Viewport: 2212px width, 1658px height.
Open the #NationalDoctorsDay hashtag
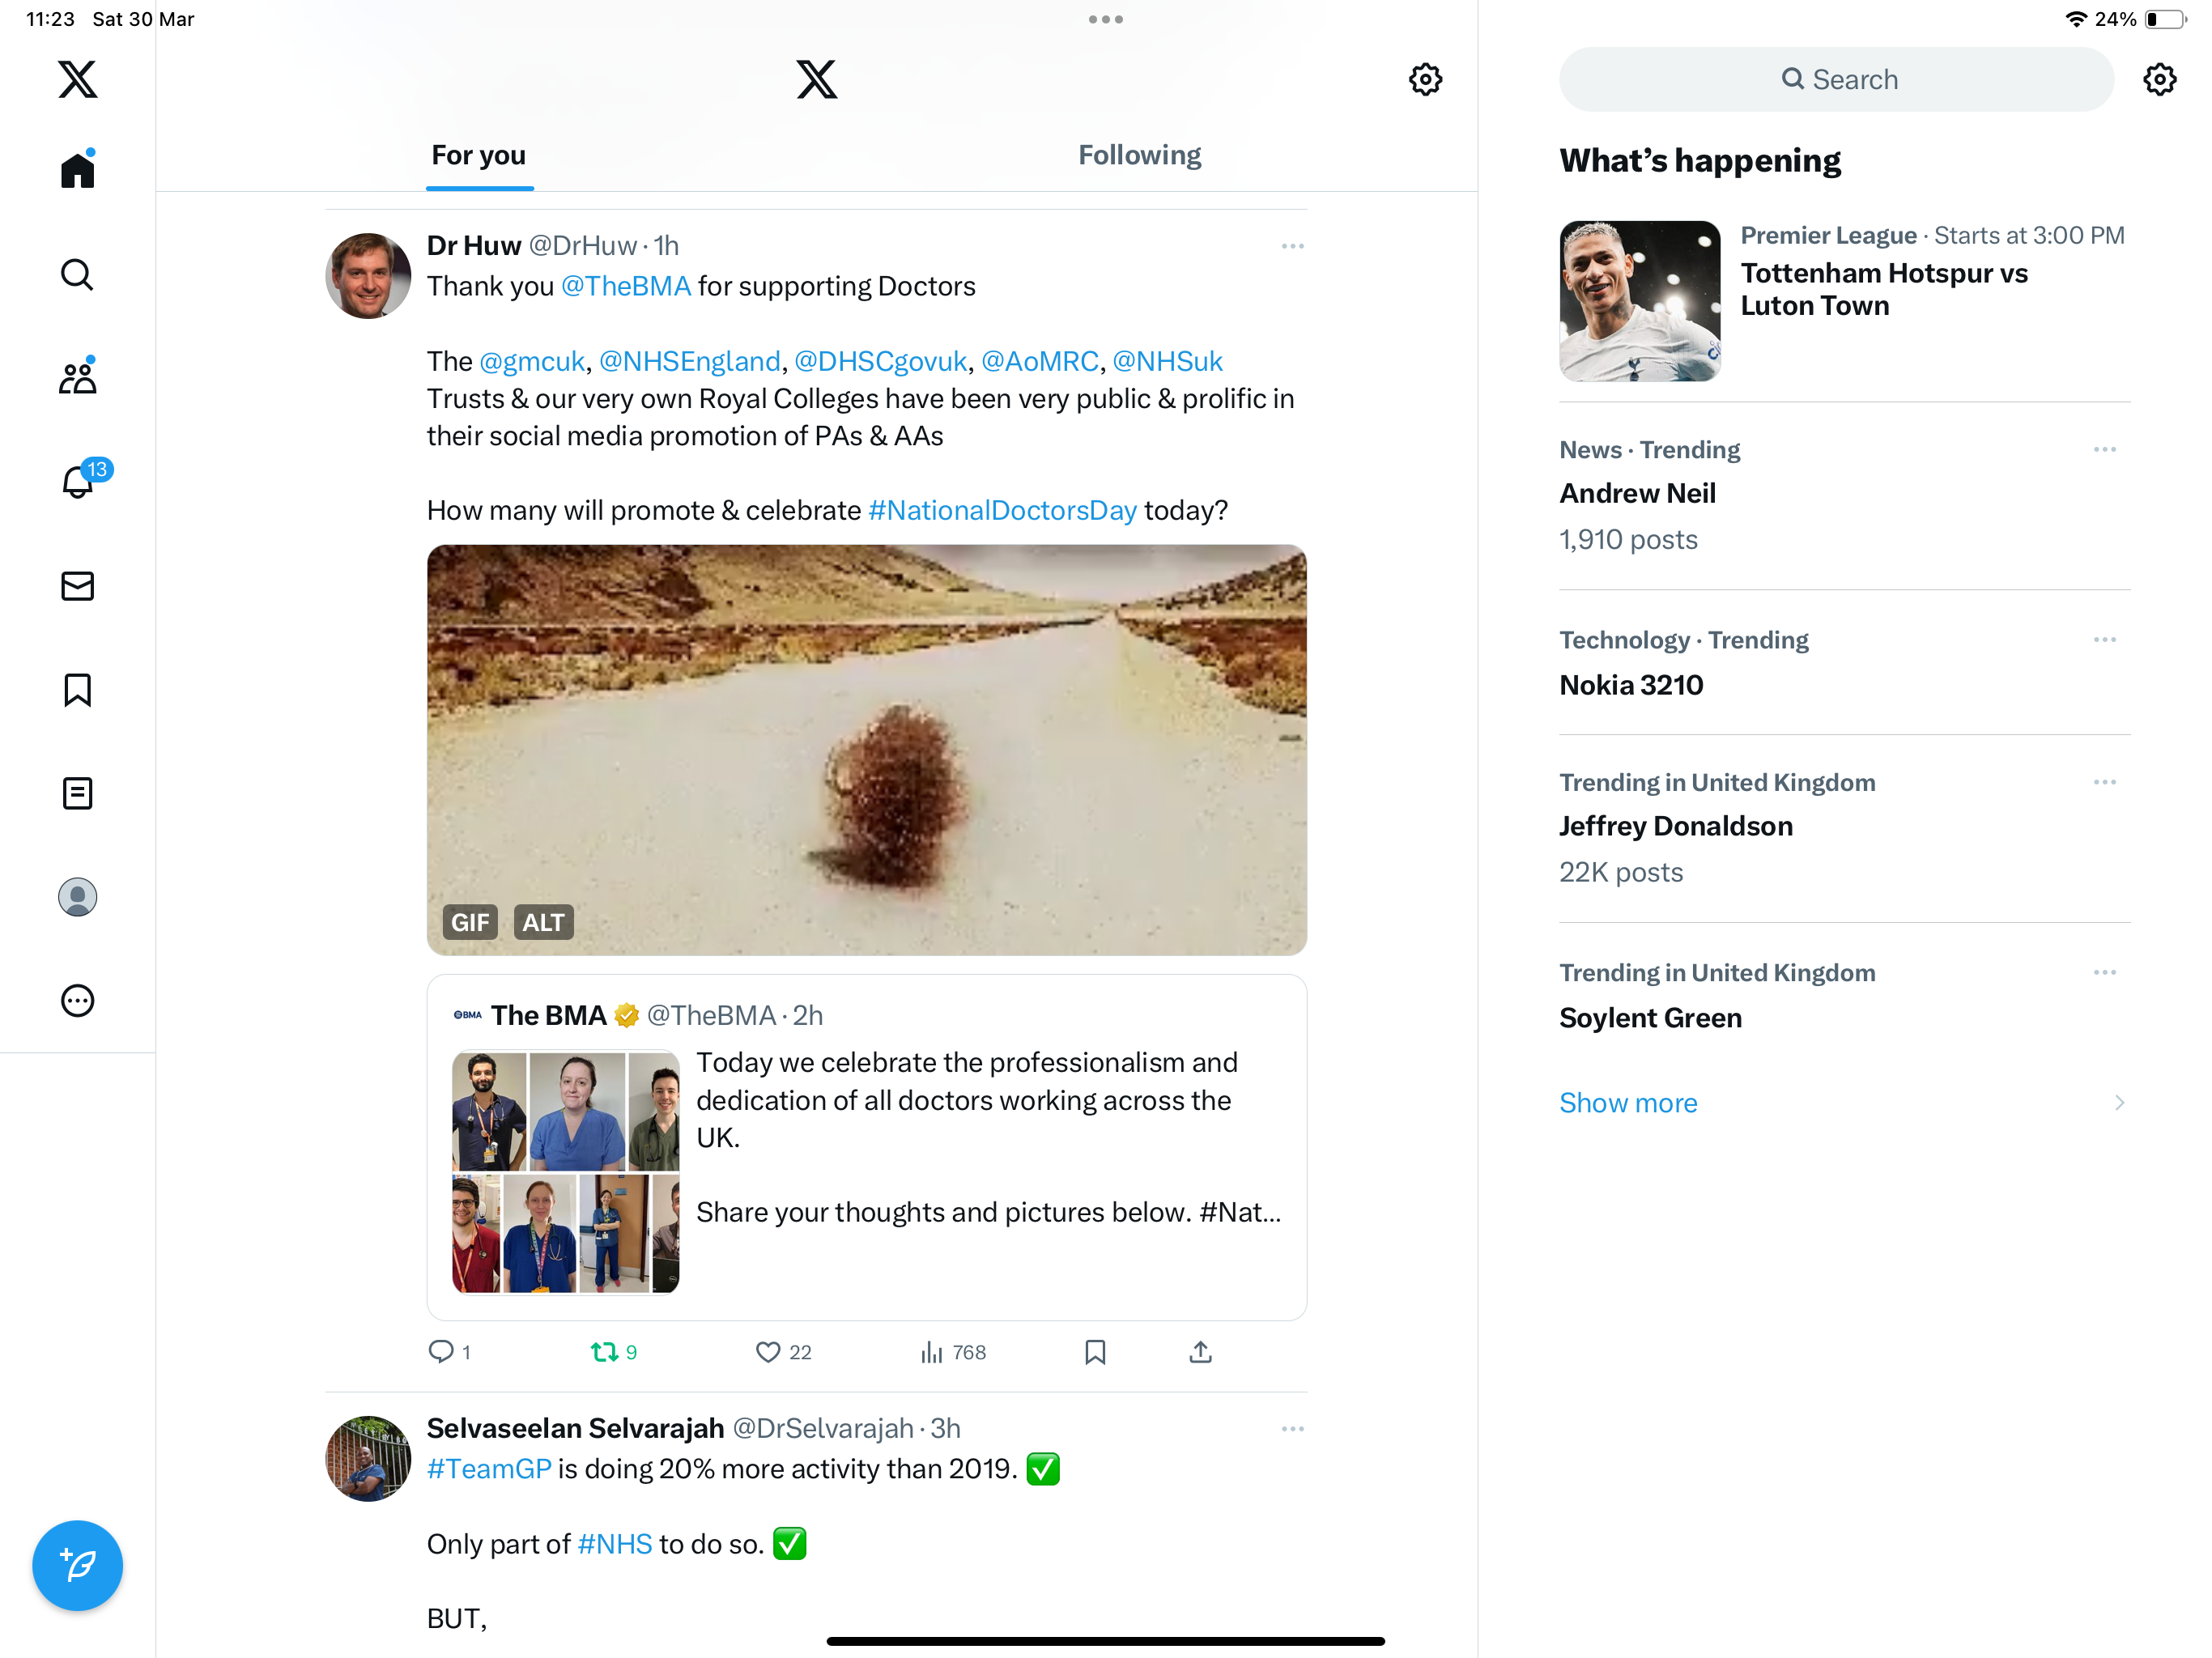(x=1002, y=510)
